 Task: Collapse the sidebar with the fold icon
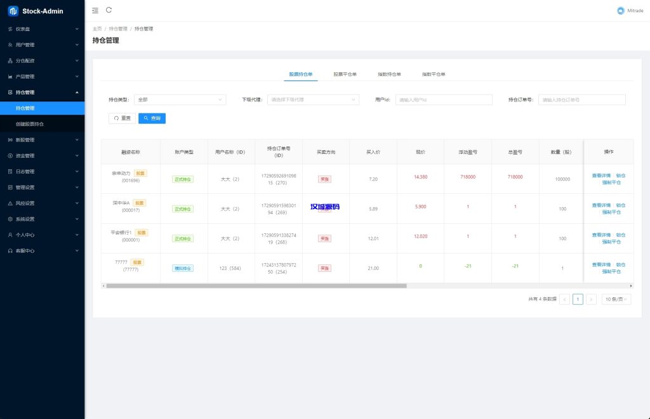[x=95, y=10]
